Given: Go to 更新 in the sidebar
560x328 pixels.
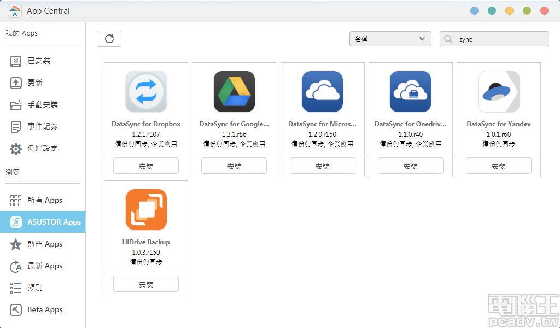Looking at the screenshot, I should (x=35, y=83).
